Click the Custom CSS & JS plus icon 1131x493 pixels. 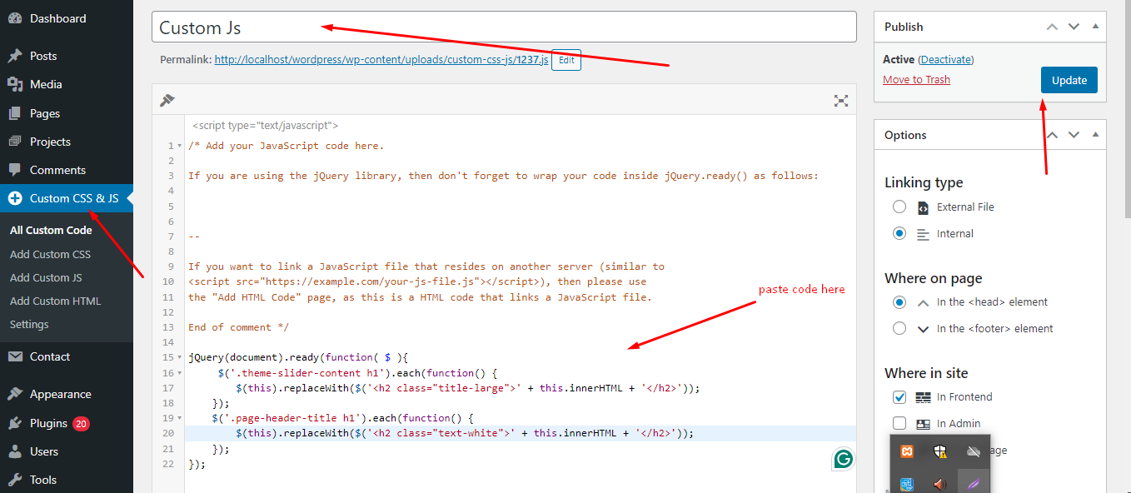pos(15,198)
